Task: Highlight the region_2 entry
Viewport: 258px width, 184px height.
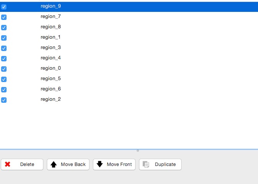Action: (x=51, y=99)
